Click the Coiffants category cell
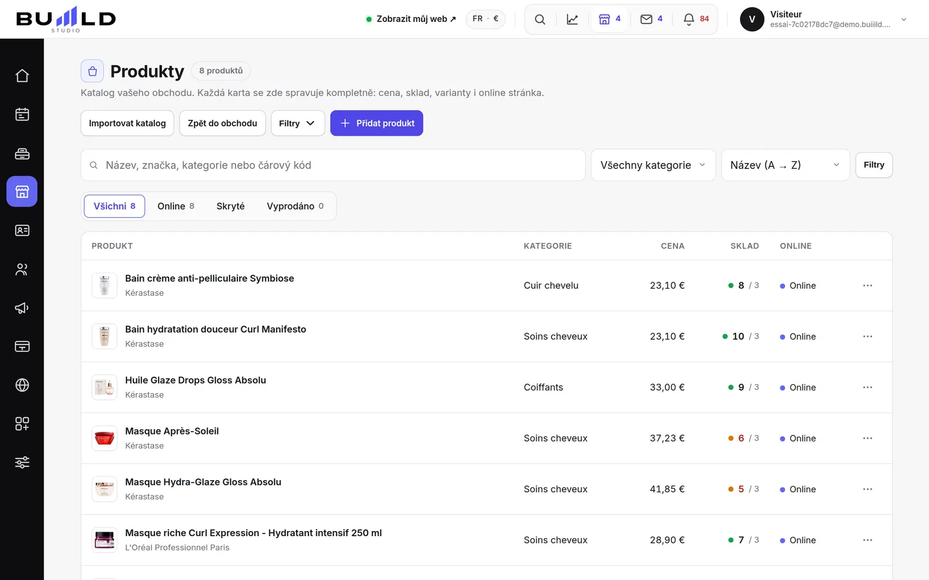The height and width of the screenshot is (580, 929). (x=543, y=387)
